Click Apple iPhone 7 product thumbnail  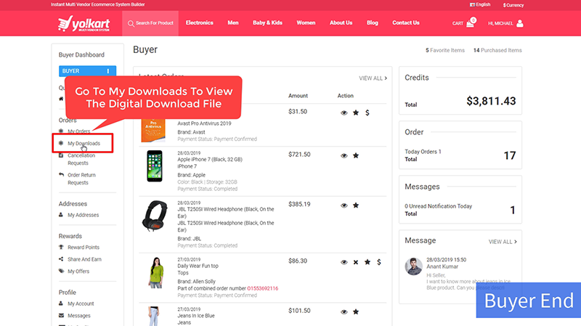coord(155,166)
